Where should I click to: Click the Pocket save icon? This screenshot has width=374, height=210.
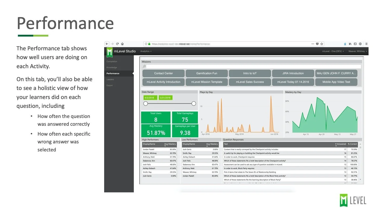click(x=317, y=44)
